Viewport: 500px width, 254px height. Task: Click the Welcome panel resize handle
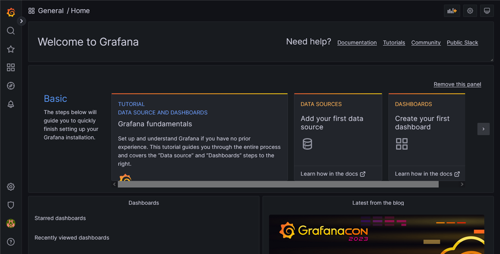click(491, 60)
